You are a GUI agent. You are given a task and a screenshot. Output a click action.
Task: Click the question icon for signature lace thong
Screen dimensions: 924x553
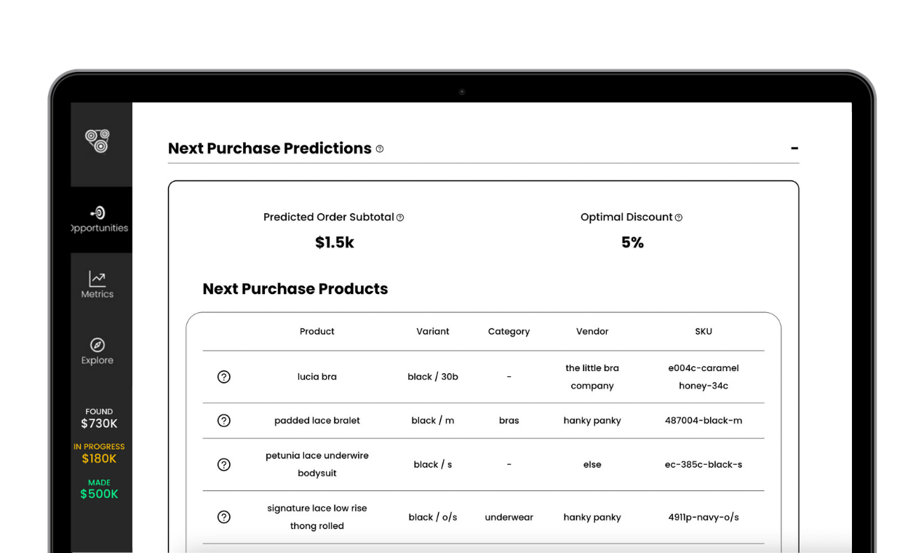pos(224,517)
